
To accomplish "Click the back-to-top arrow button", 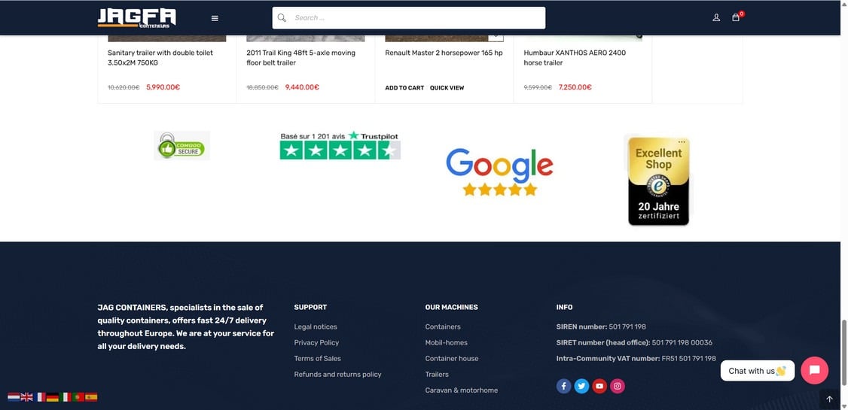I will click(x=830, y=399).
